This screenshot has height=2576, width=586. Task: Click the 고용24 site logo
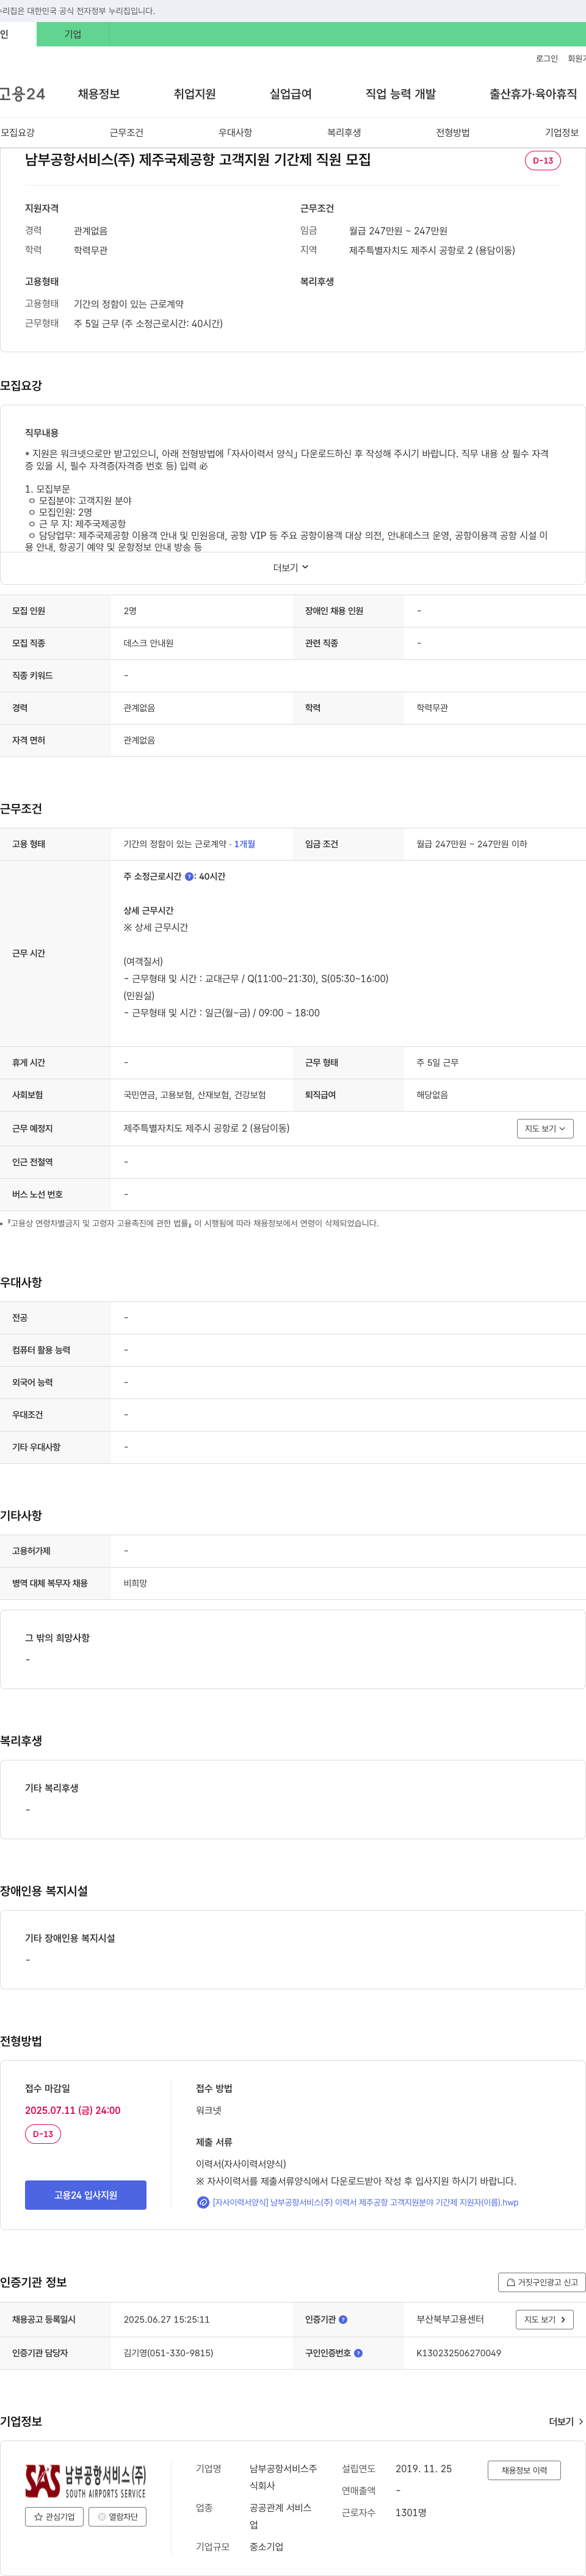(x=22, y=94)
